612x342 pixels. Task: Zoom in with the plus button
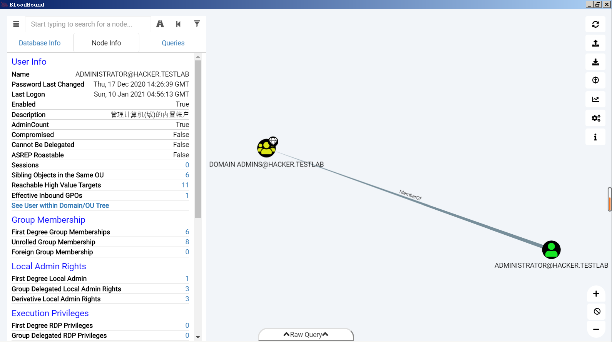pyautogui.click(x=596, y=294)
